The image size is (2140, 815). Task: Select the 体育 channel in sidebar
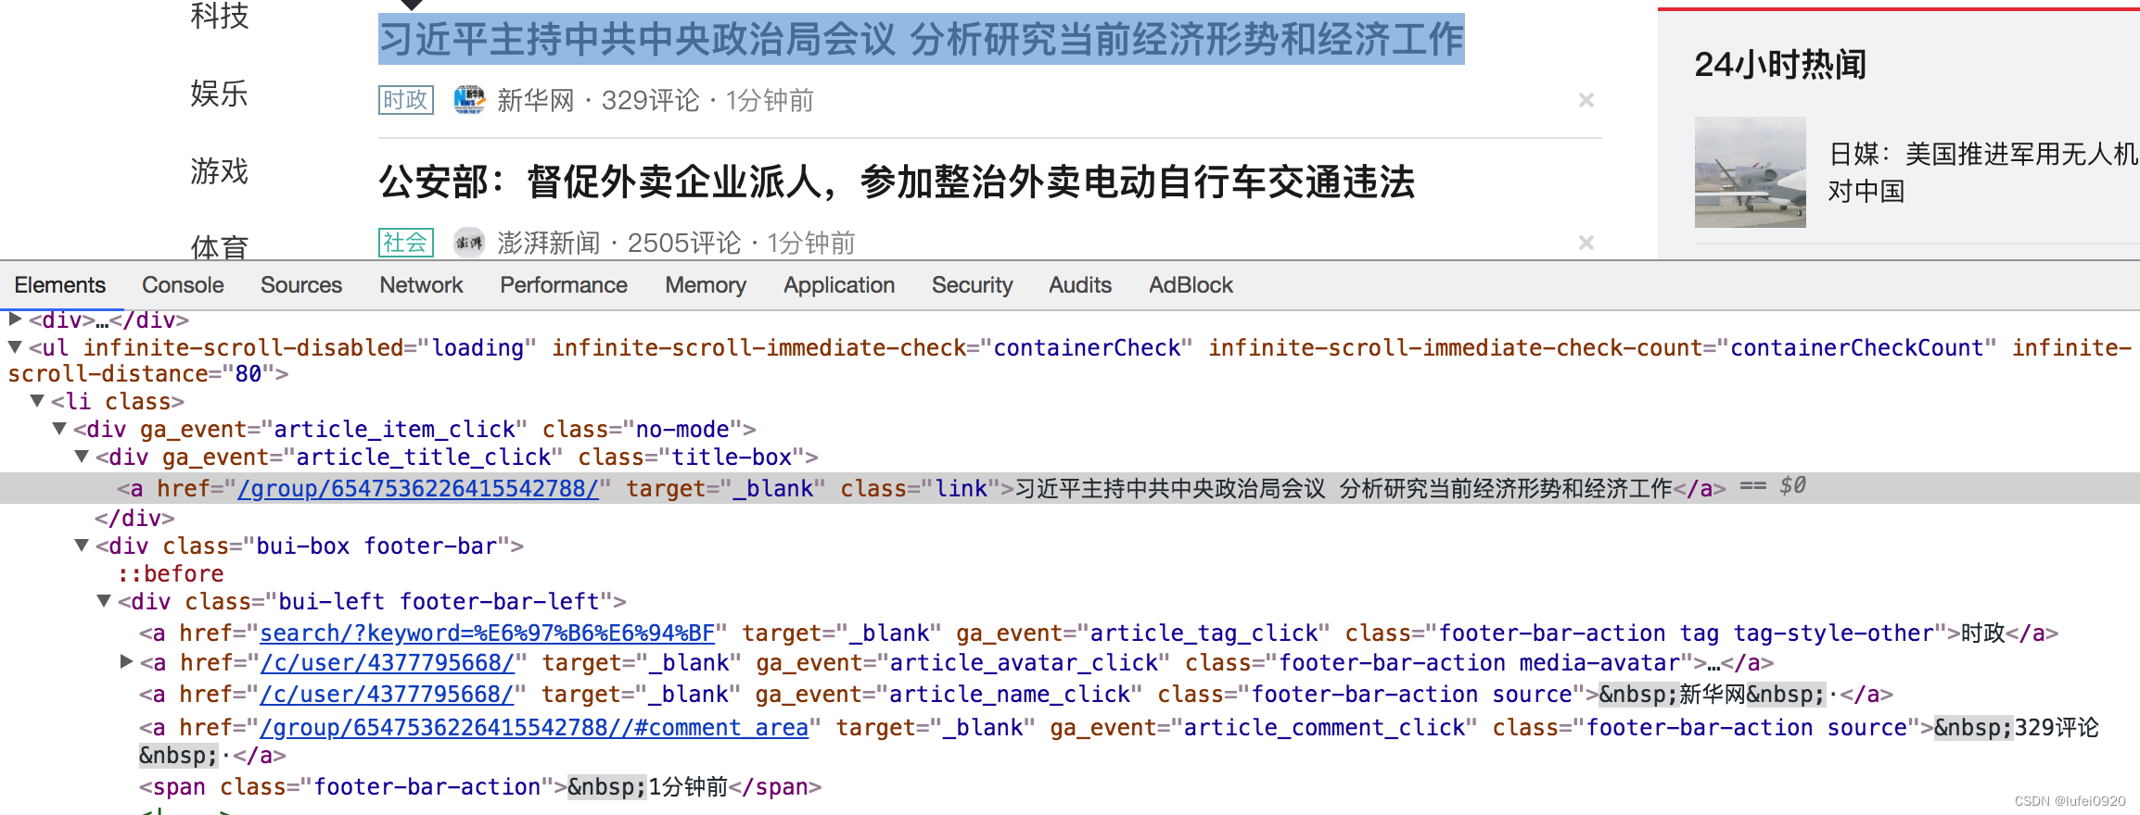point(220,246)
